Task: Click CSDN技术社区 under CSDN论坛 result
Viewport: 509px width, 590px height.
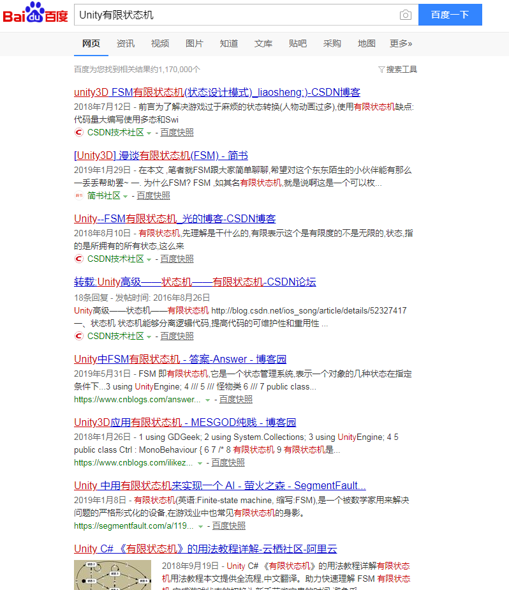Action: (x=115, y=336)
